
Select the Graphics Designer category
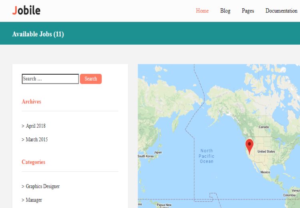(x=42, y=186)
